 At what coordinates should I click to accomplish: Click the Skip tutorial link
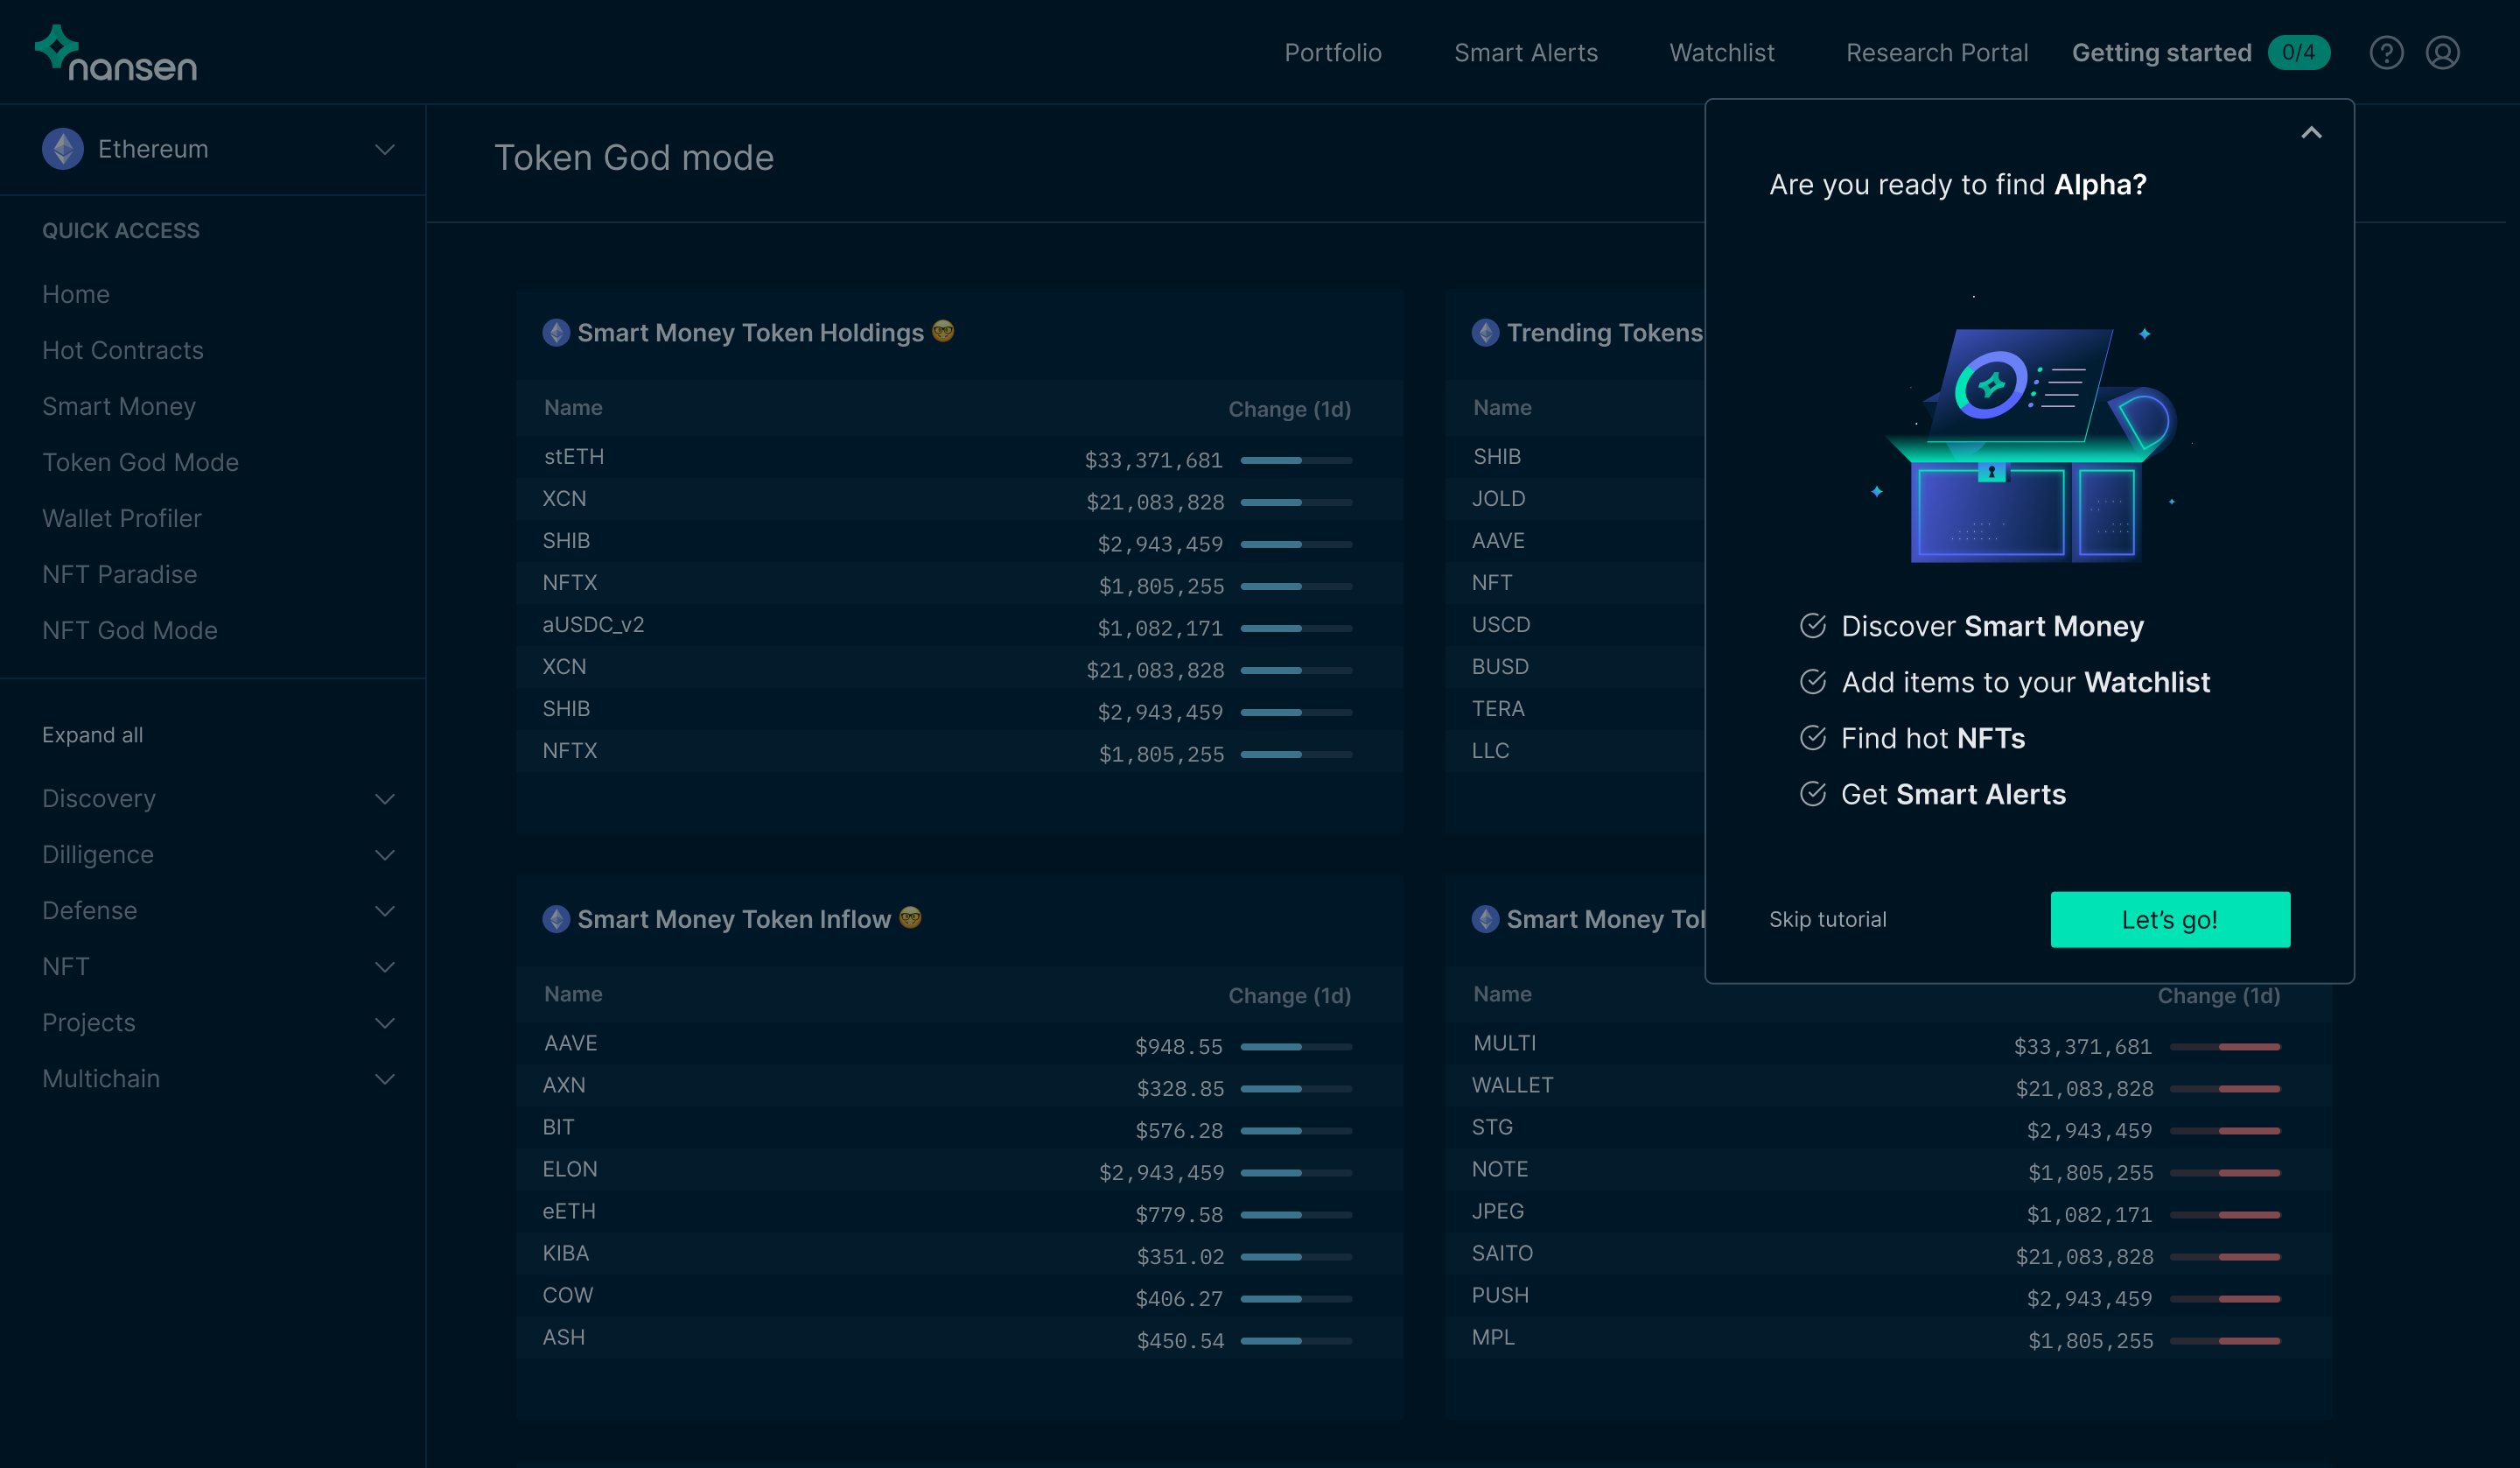coord(1827,918)
